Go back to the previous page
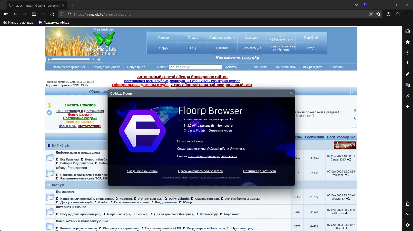 pyautogui.click(x=15, y=14)
